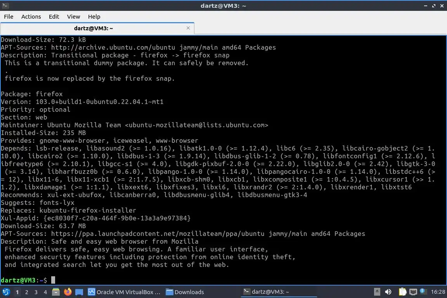Click the 'Download-Size: 72.3 kB' line
The height and width of the screenshot is (298, 447).
tap(43, 40)
